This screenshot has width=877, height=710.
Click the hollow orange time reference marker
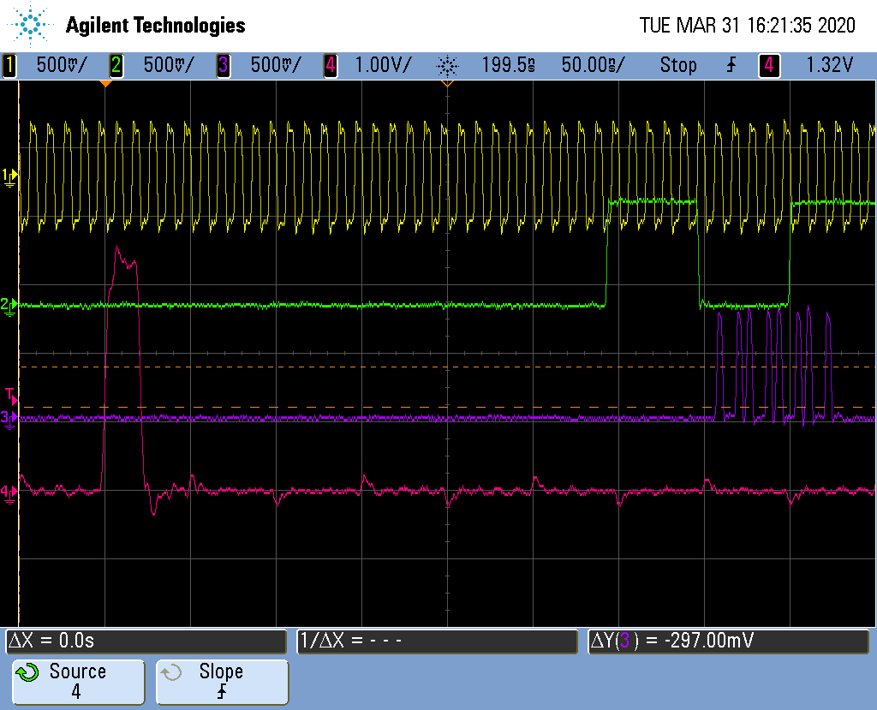[447, 84]
